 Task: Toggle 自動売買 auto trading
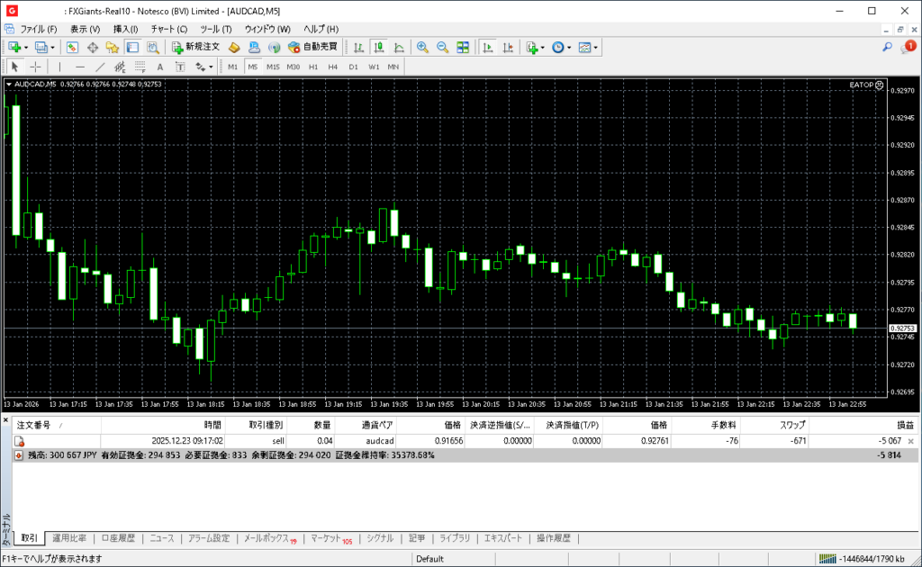tap(312, 47)
